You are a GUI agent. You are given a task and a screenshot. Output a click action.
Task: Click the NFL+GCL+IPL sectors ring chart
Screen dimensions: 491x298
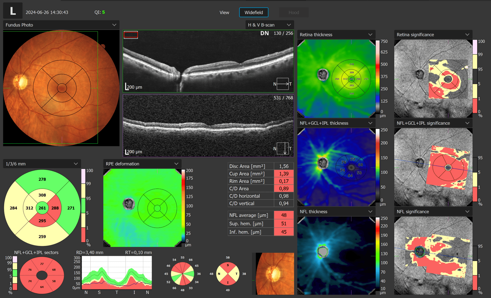[42, 275]
